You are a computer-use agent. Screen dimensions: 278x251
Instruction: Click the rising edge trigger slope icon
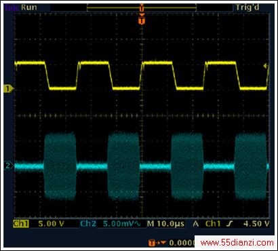point(230,224)
